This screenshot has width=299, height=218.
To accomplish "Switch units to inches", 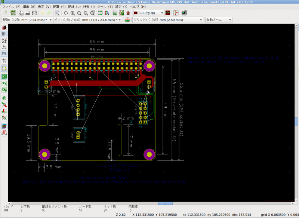I will coord(4,47).
